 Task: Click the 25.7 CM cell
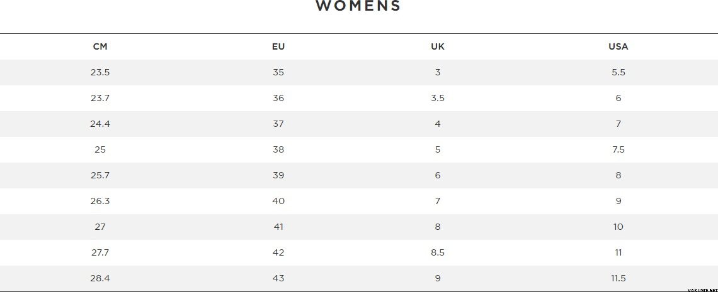point(100,175)
